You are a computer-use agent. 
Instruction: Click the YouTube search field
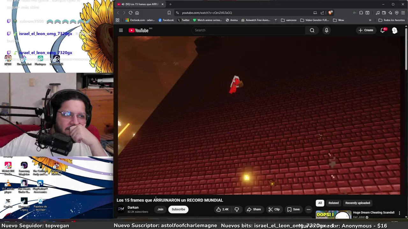[x=248, y=30]
